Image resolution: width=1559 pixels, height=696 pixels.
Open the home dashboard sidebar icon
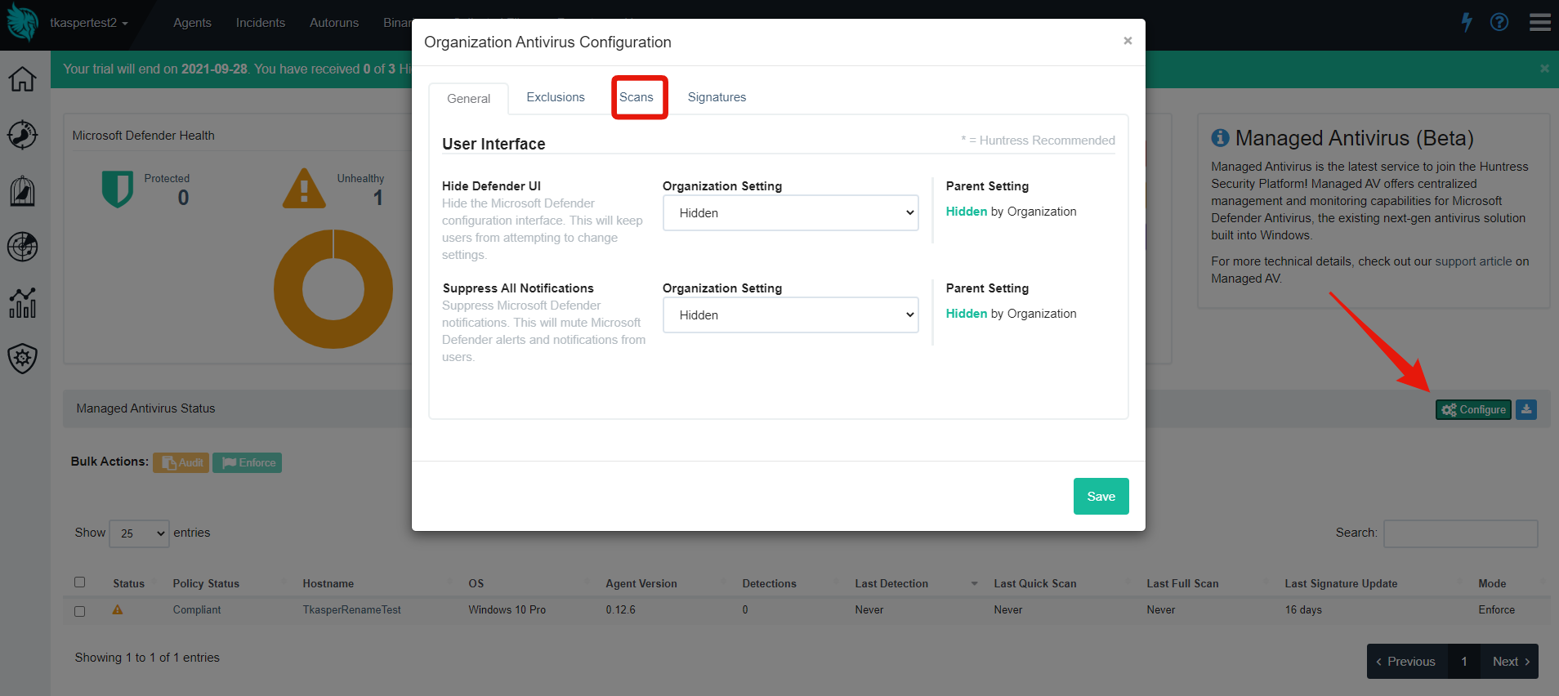pos(22,78)
